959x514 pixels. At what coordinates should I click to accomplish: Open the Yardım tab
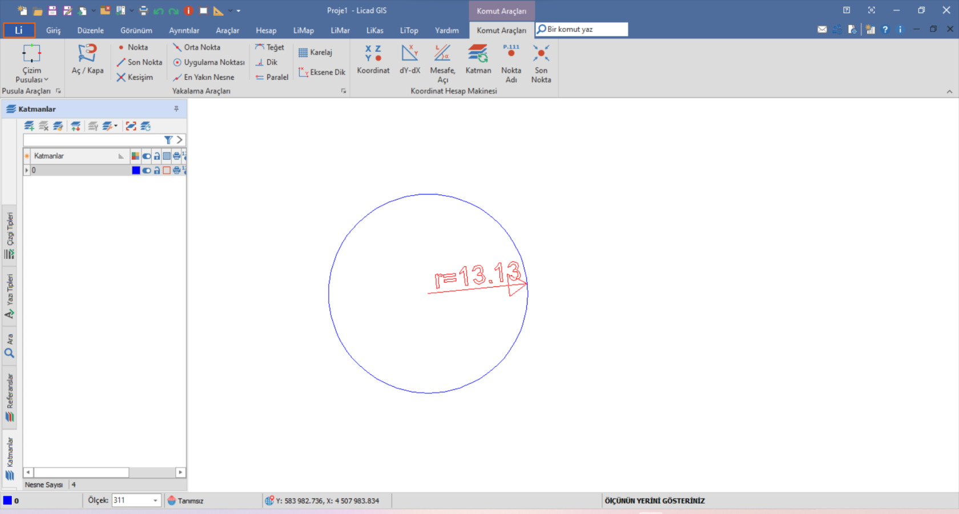click(447, 30)
